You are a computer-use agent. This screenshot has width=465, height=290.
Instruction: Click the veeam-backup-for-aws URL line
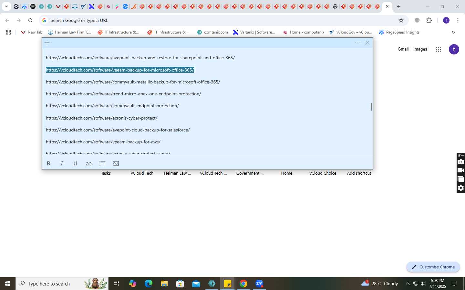103,142
